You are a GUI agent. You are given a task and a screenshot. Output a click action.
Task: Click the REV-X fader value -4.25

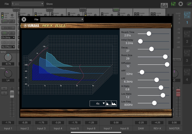(157, 122)
